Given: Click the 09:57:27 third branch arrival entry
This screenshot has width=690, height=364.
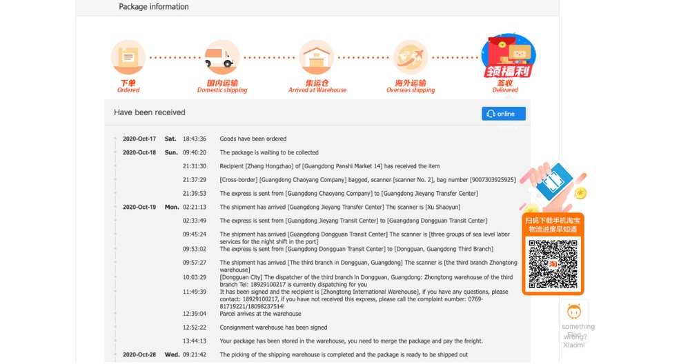Looking at the screenshot, I should [x=368, y=266].
